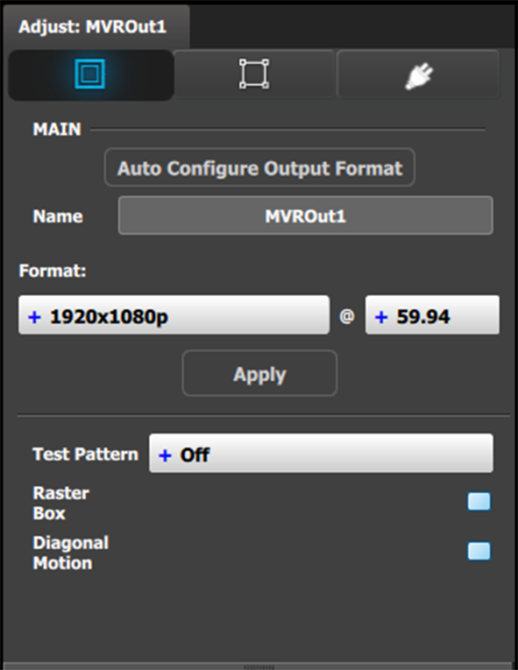Click the grip handle at the panel bottom
The height and width of the screenshot is (670, 518).
(x=259, y=666)
